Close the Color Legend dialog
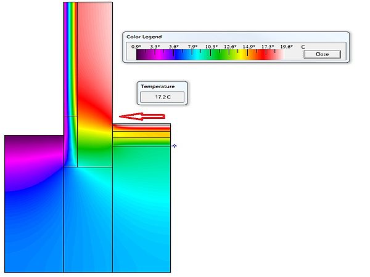Viewport: 370px width, 277px height. pos(322,54)
